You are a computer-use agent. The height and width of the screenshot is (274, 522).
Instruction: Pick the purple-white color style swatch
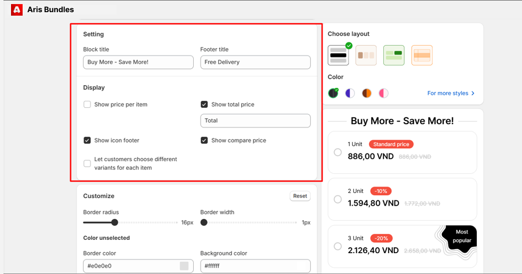(350, 93)
